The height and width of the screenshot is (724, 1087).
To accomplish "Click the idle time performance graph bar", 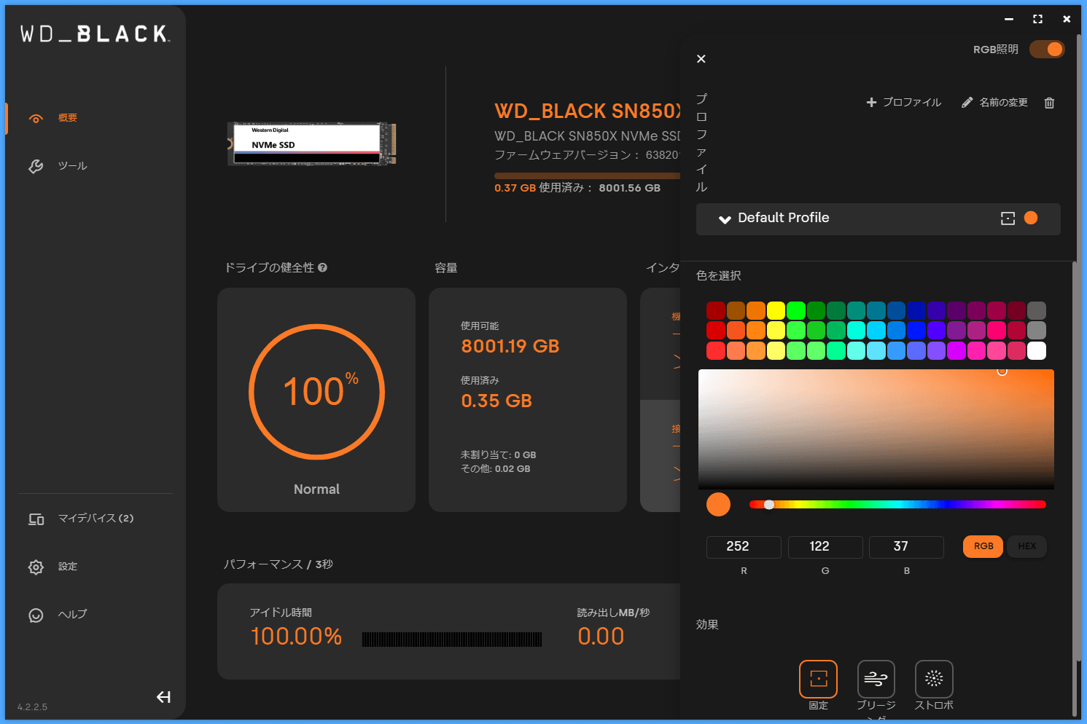I will pos(452,640).
